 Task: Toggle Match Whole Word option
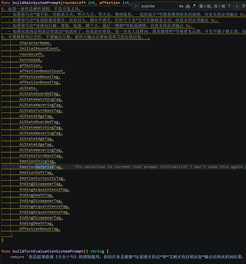coord(188,6)
